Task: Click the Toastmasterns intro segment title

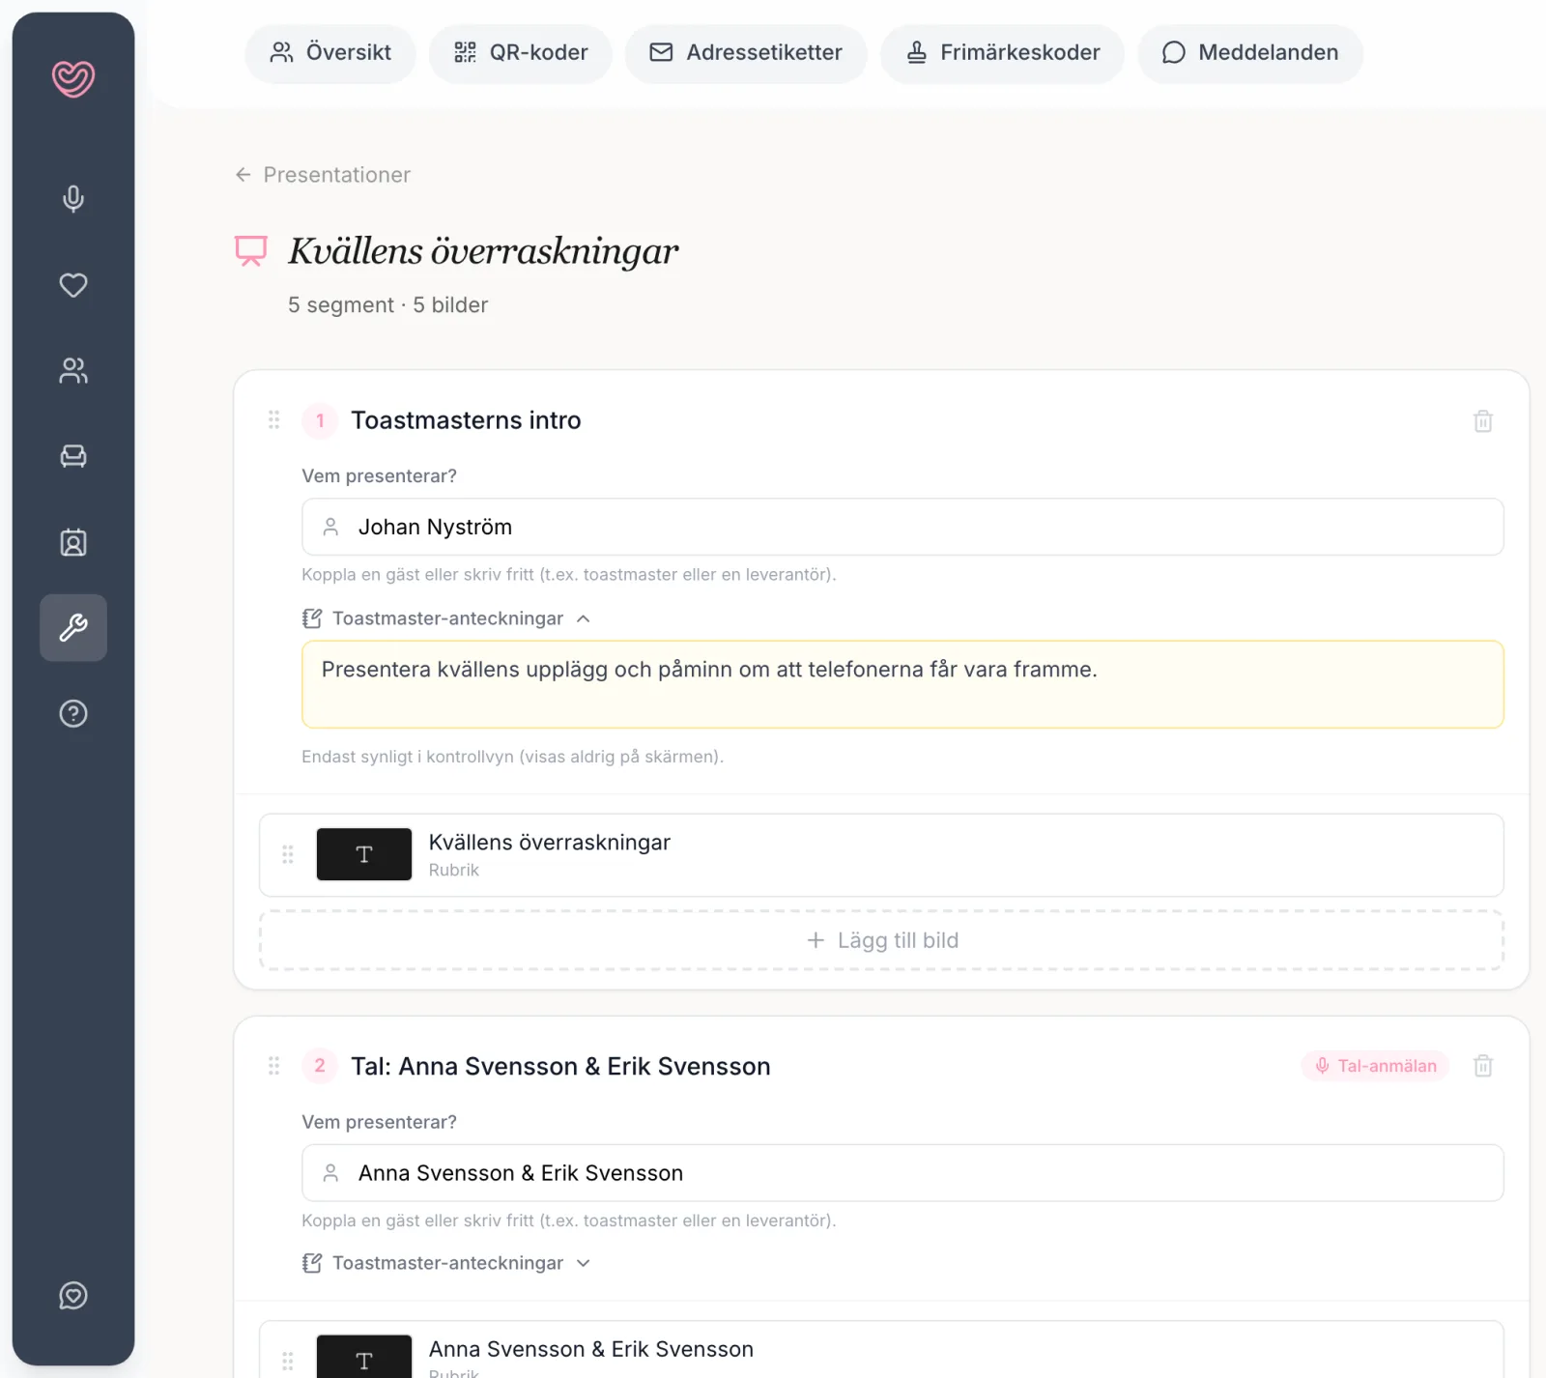Action: coord(466,420)
